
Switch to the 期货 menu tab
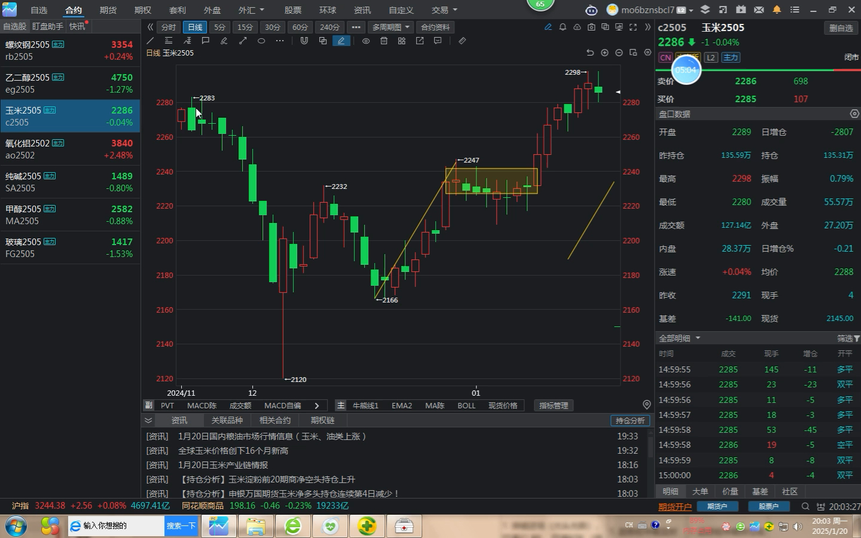[108, 10]
